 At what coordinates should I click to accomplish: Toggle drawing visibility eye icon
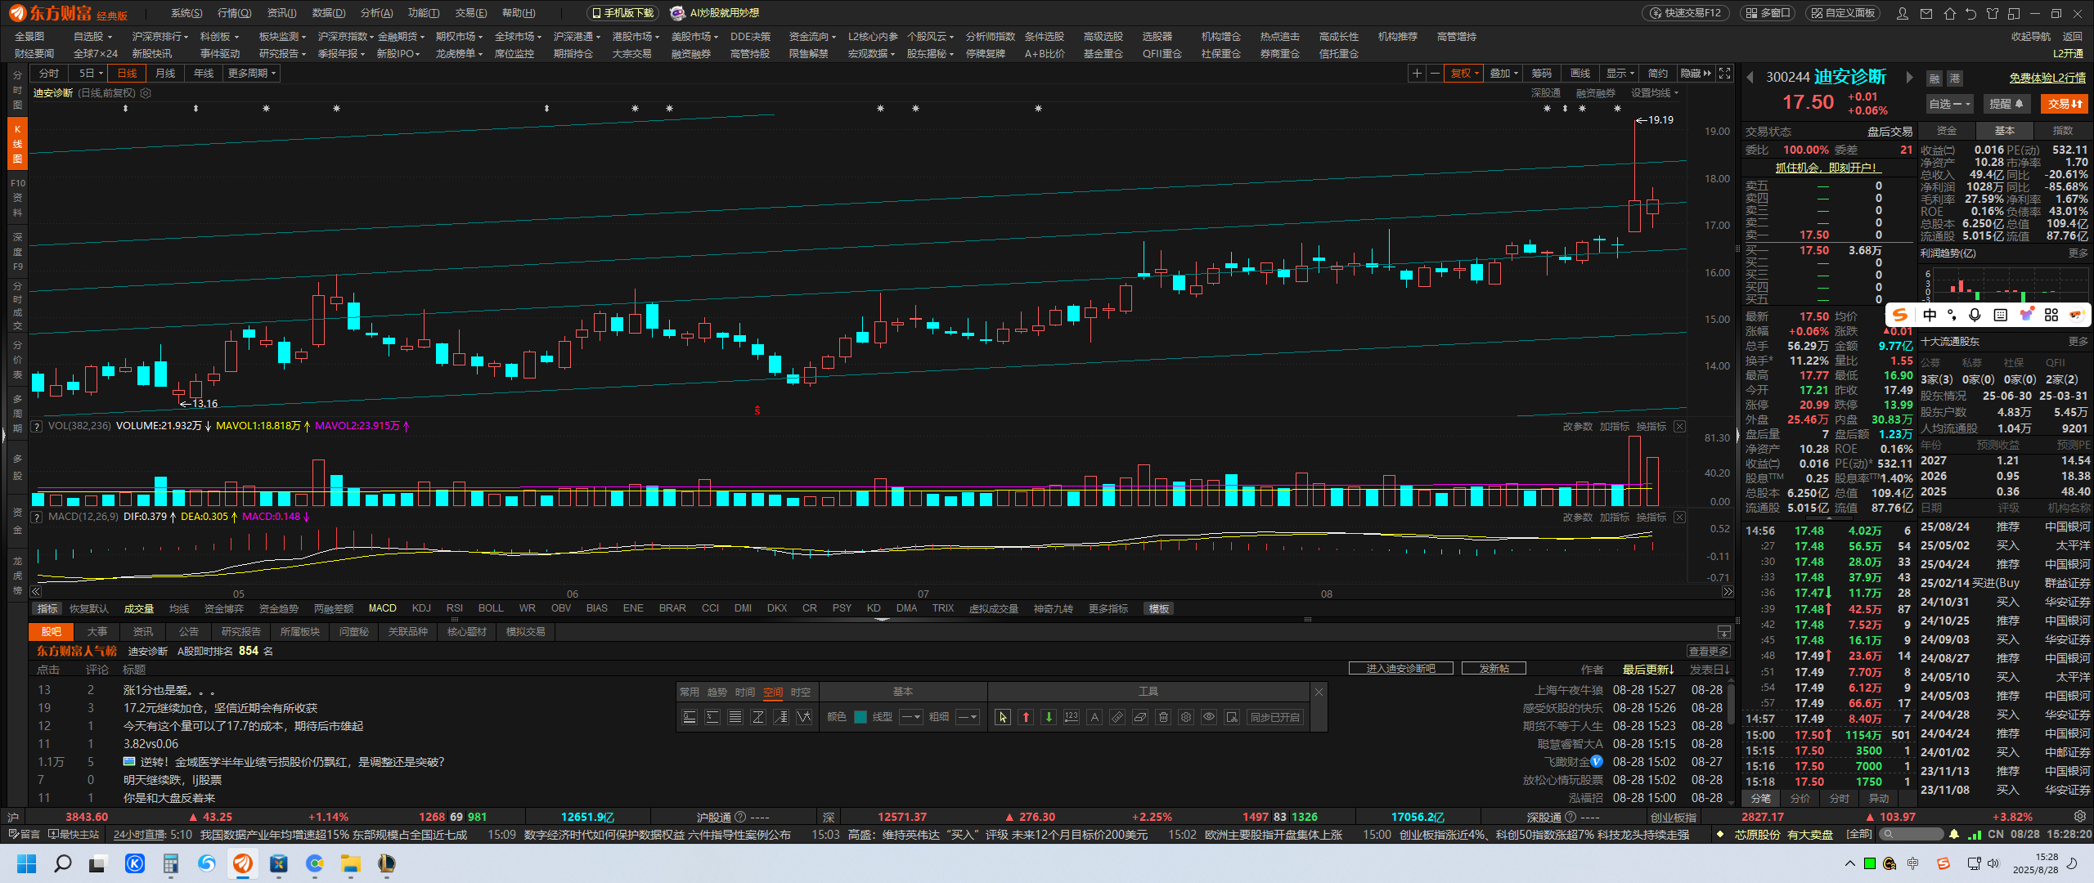(1209, 717)
